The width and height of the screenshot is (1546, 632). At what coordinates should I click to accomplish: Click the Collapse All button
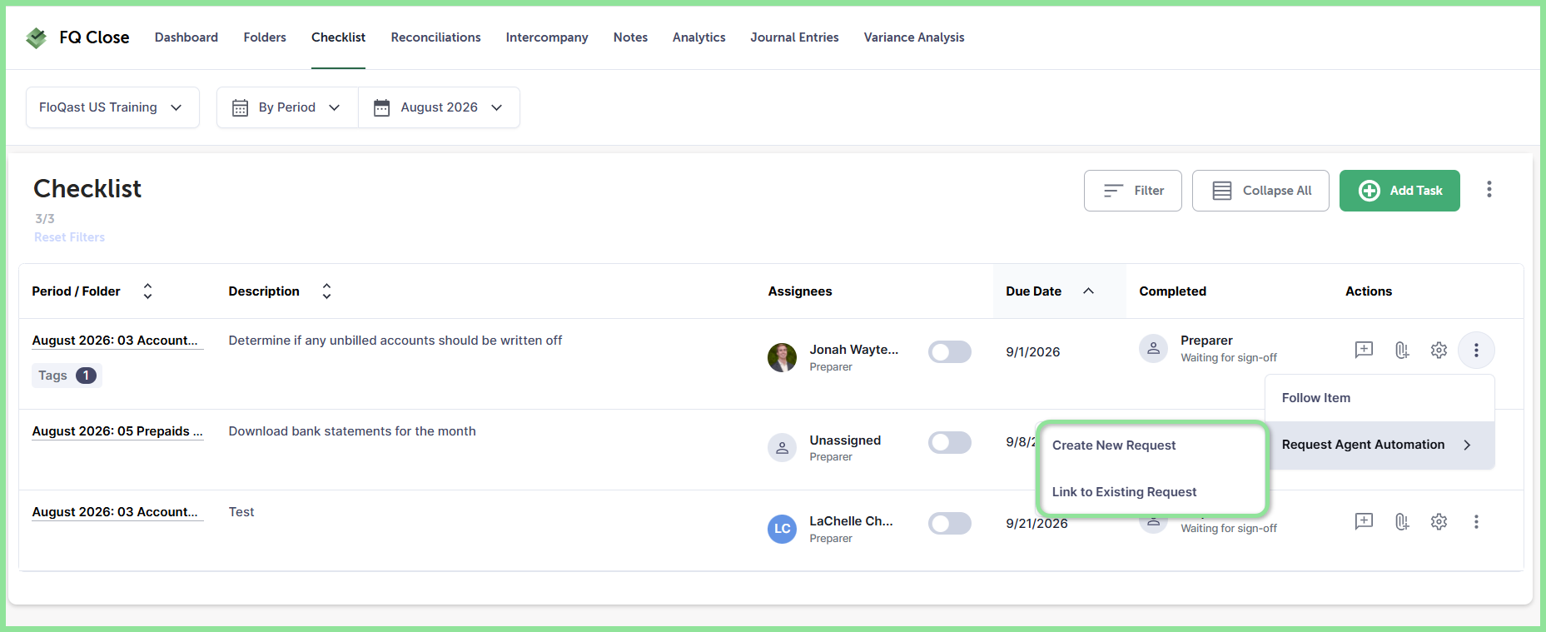click(x=1260, y=191)
